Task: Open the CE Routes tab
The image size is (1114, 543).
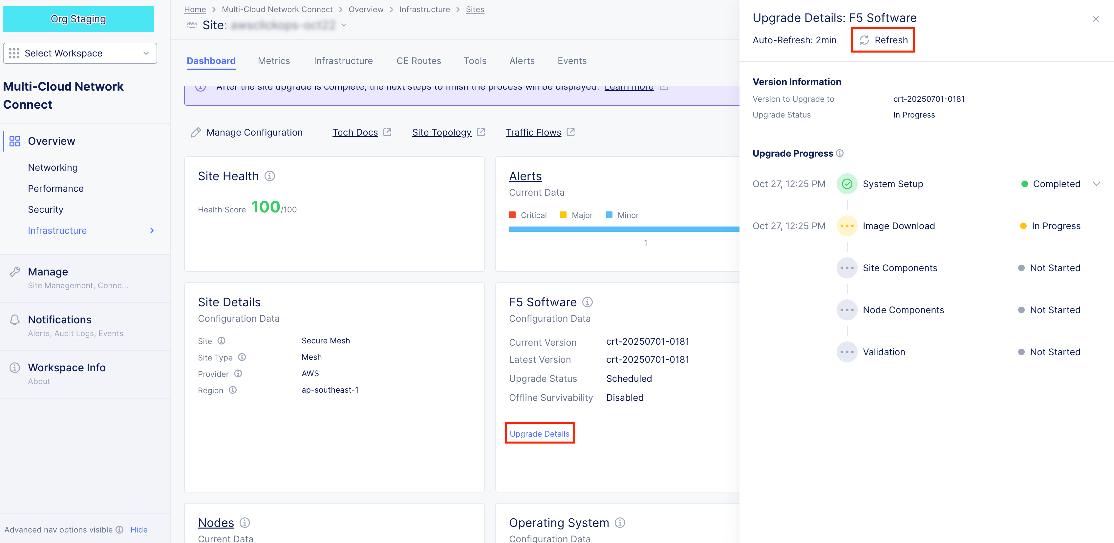Action: coord(418,61)
